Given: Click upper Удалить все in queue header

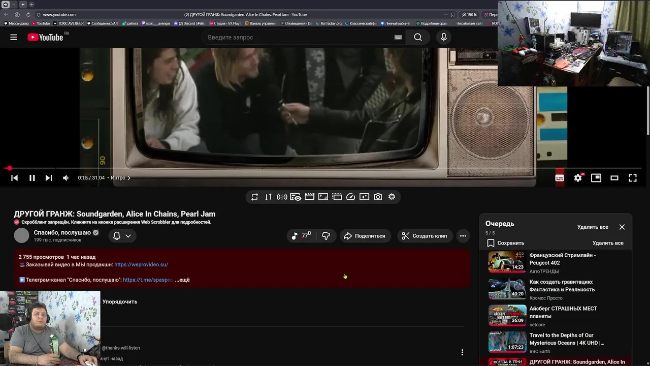Looking at the screenshot, I should click(x=593, y=227).
